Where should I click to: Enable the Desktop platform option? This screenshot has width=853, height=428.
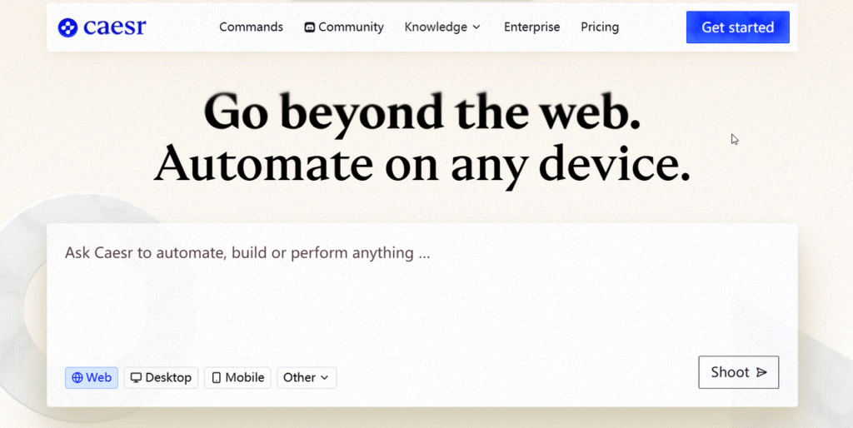click(x=162, y=378)
